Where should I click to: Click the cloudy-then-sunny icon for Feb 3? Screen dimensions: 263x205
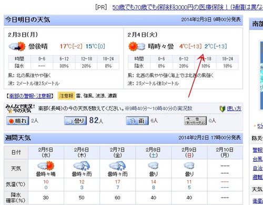[17, 46]
